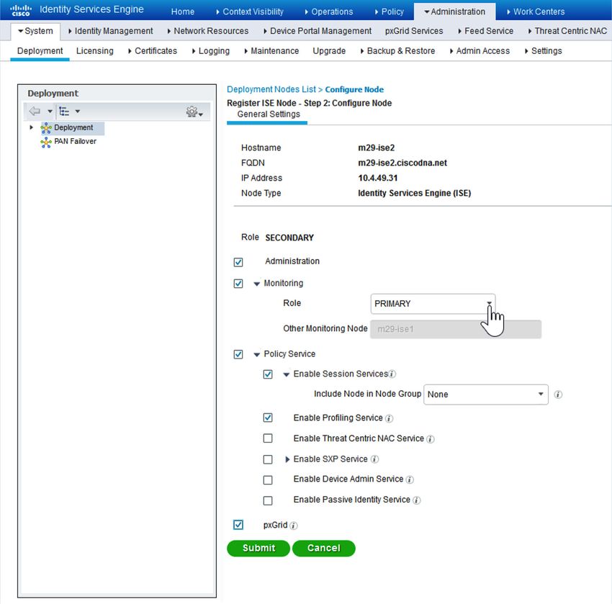This screenshot has width=612, height=604.
Task: Expand Enable SXP Service options
Action: coord(287,459)
